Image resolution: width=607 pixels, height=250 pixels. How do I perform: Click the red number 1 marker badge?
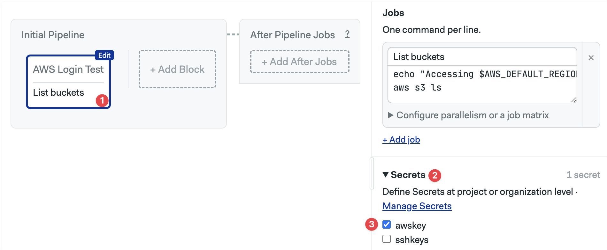pos(102,100)
